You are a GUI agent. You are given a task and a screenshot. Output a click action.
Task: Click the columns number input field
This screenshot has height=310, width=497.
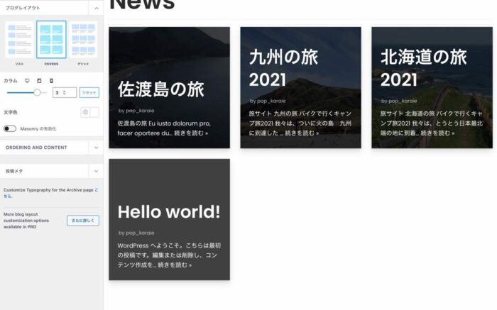(61, 92)
